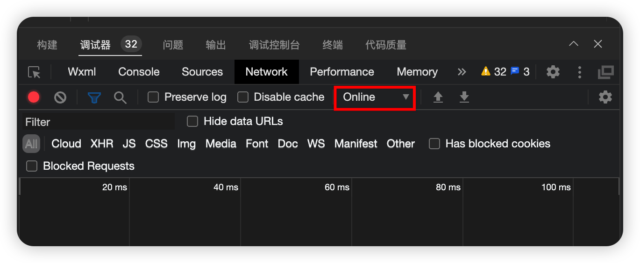Click the blue messages count 3 icon
Screen dimensions: 640x263
pos(520,71)
